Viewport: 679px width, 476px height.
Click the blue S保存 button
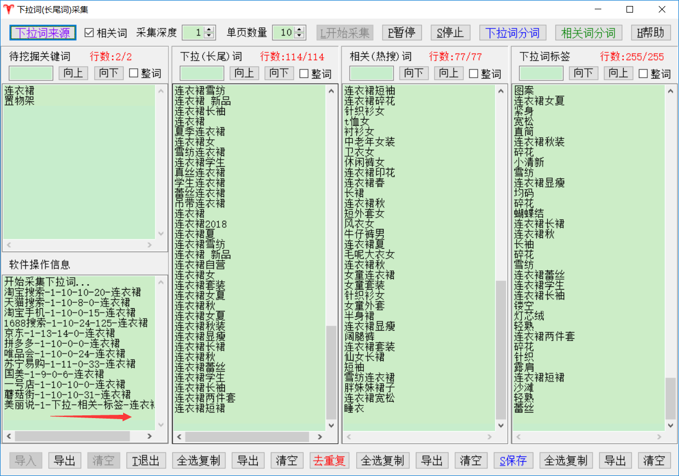tap(513, 461)
